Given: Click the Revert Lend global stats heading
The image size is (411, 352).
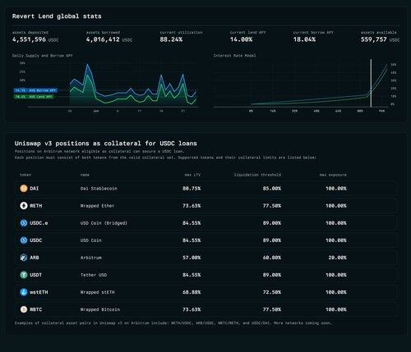Looking at the screenshot, I should 57,16.
